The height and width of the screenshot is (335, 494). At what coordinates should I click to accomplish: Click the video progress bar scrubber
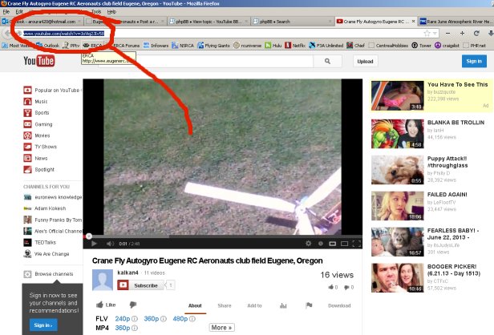coord(89,236)
